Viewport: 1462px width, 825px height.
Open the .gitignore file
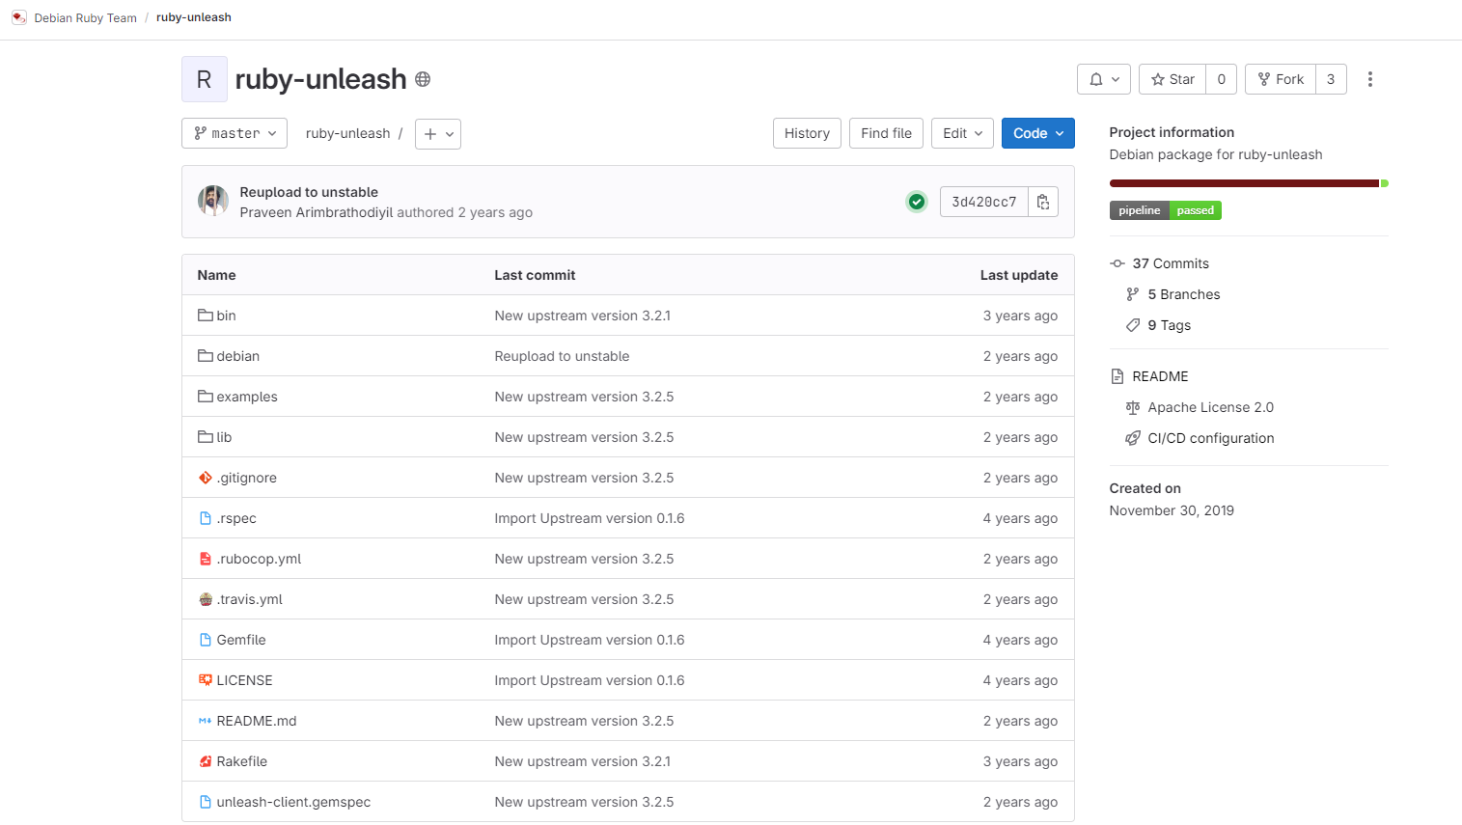tap(246, 478)
